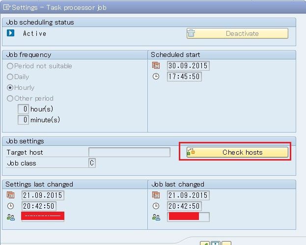Click the user icon under Job last changed

156,217
